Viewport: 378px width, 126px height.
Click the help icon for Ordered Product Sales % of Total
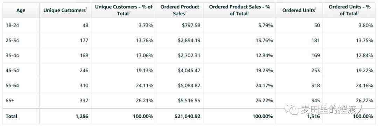(x=249, y=12)
